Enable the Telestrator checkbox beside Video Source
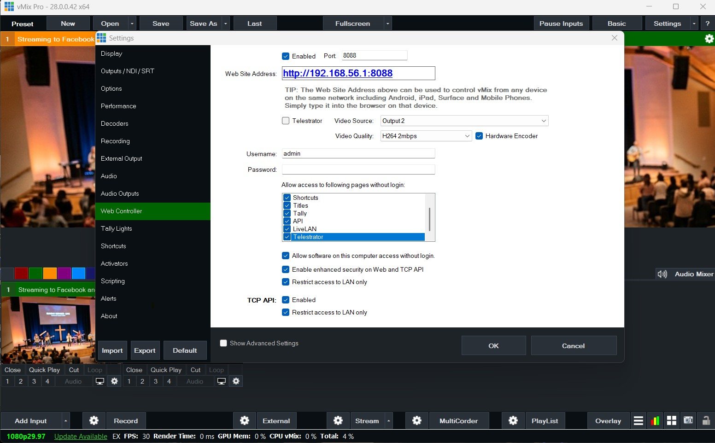Viewport: 715px width, 443px height. click(x=286, y=121)
